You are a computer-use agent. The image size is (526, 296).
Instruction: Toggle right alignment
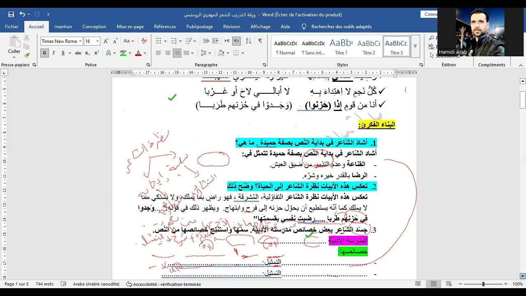(x=177, y=53)
